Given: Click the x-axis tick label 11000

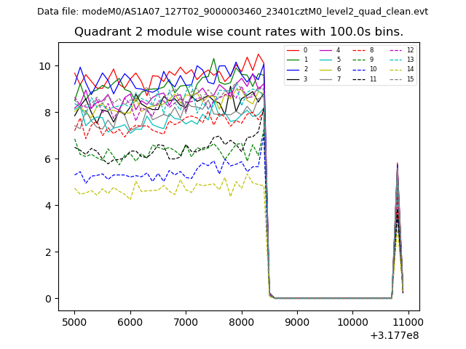Looking at the screenshot, I should [x=408, y=321].
